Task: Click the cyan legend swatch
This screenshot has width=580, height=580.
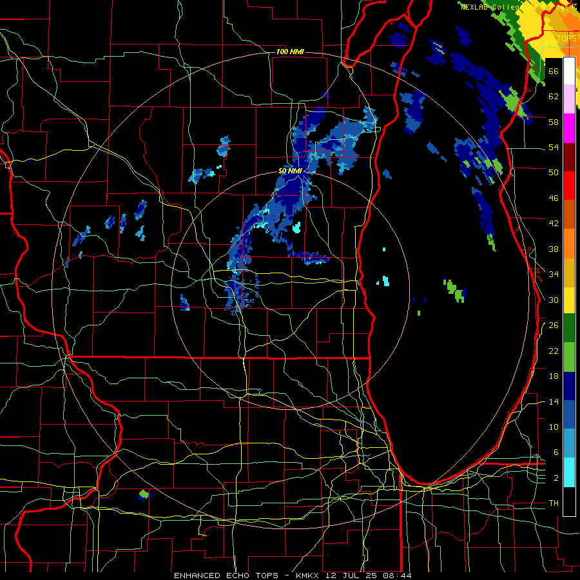Action: [569, 472]
